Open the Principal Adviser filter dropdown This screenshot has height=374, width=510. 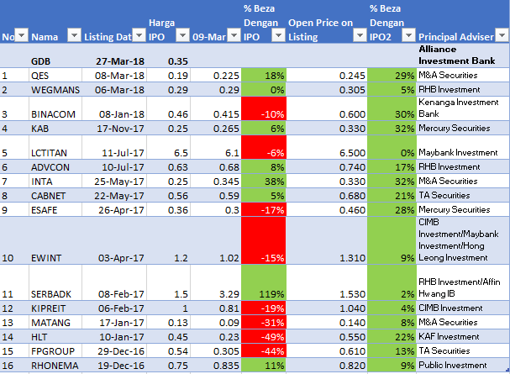pyautogui.click(x=502, y=35)
